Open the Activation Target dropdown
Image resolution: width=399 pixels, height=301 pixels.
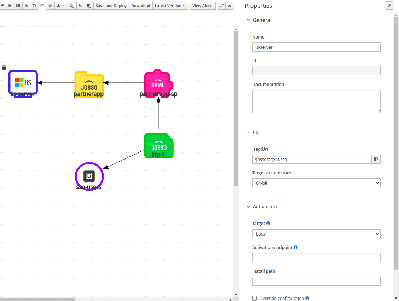(316, 234)
